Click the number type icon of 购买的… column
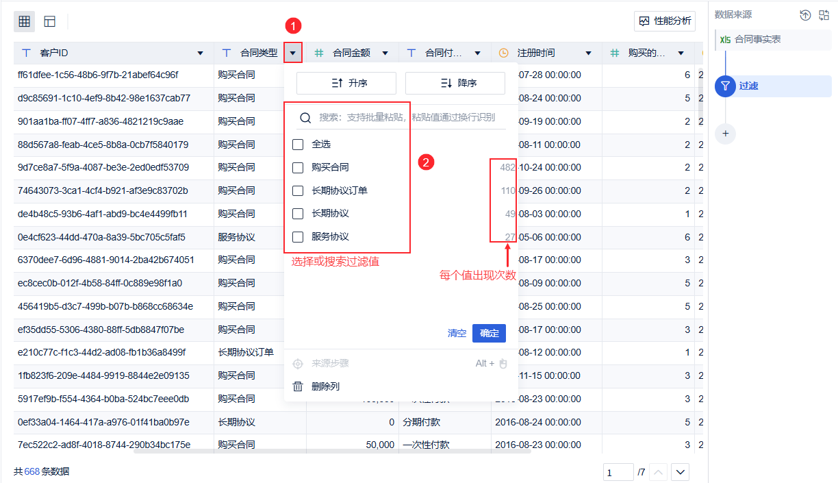 615,53
